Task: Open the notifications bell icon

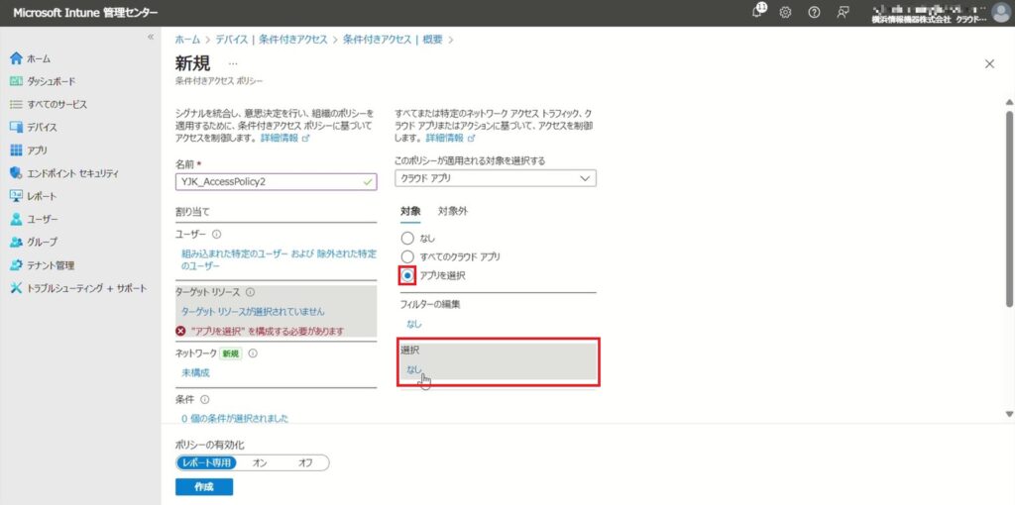Action: coord(758,12)
